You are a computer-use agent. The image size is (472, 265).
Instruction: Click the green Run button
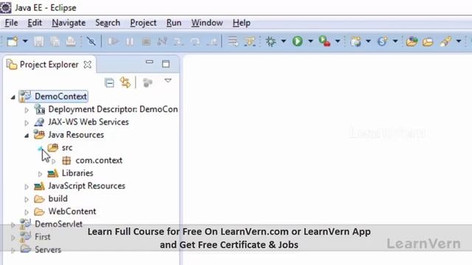[297, 41]
